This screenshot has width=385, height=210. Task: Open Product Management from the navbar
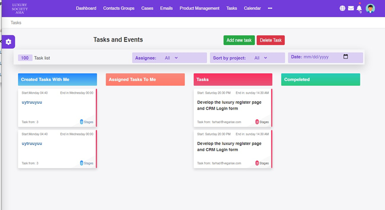click(200, 9)
